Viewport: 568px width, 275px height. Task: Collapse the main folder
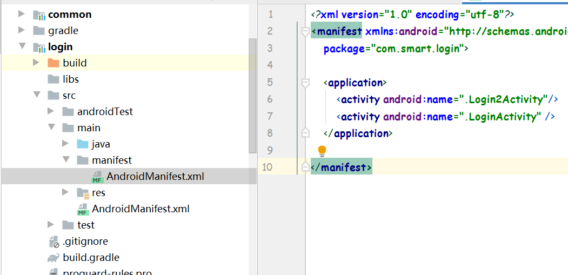tap(51, 127)
